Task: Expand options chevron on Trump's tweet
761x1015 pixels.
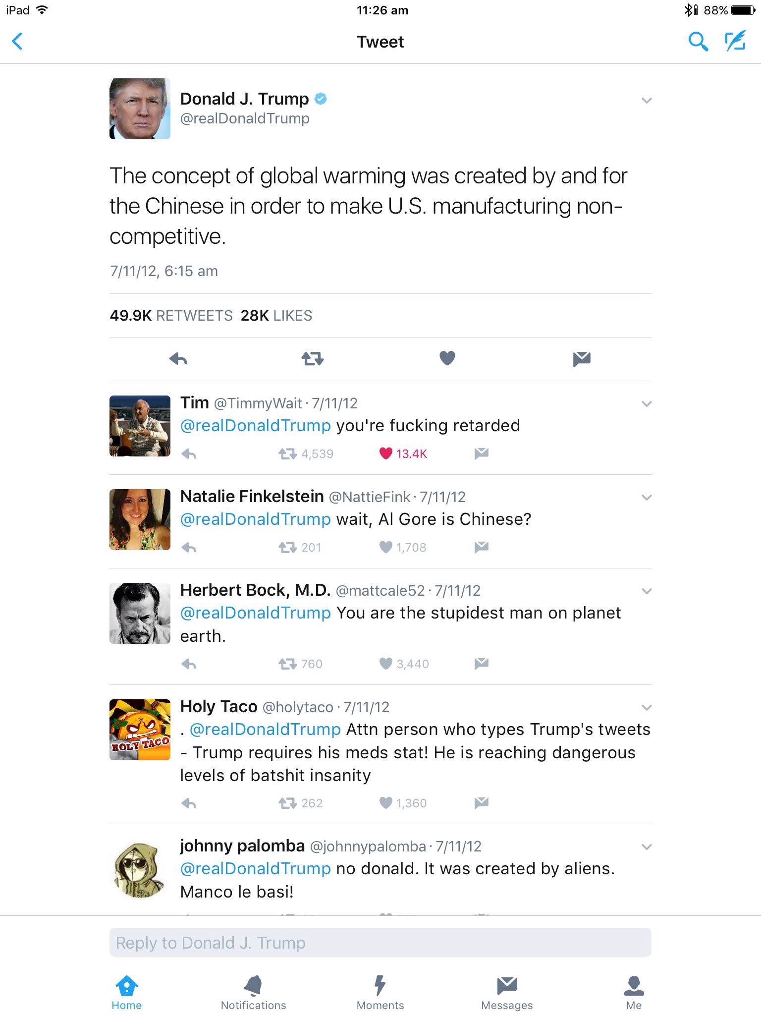Action: pos(646,101)
